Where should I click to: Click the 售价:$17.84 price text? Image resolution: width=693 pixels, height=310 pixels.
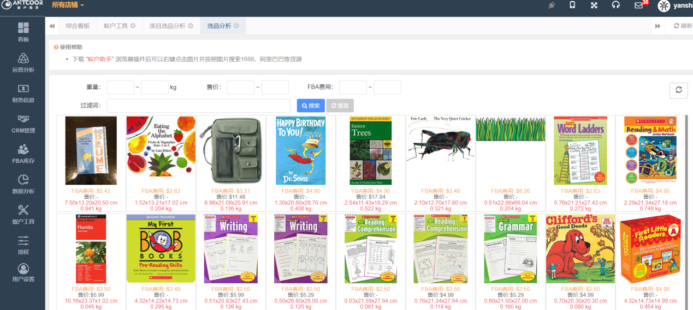click(370, 197)
